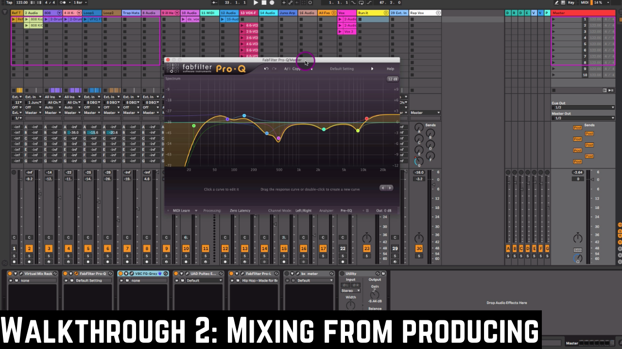Viewport: 622px width, 349px height.
Task: Select the magenta EQ band at 500 Hz
Action: pos(278,139)
